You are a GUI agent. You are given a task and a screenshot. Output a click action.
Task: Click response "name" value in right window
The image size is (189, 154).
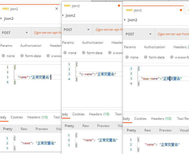pos(170,145)
